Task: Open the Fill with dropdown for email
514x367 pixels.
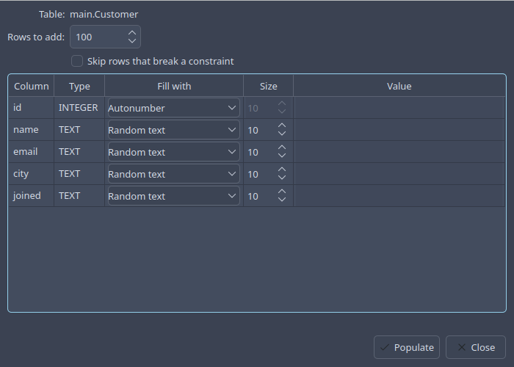Action: pyautogui.click(x=174, y=152)
